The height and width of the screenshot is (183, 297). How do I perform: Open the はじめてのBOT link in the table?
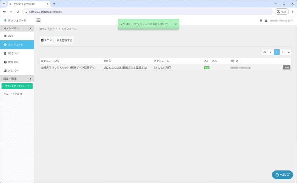click(x=125, y=67)
